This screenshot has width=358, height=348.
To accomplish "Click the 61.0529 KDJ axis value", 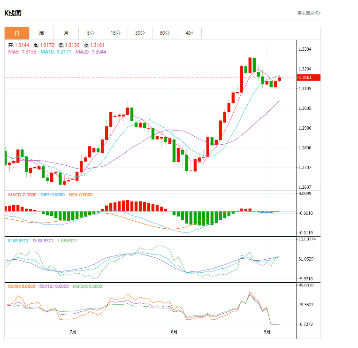I will coord(306,259).
